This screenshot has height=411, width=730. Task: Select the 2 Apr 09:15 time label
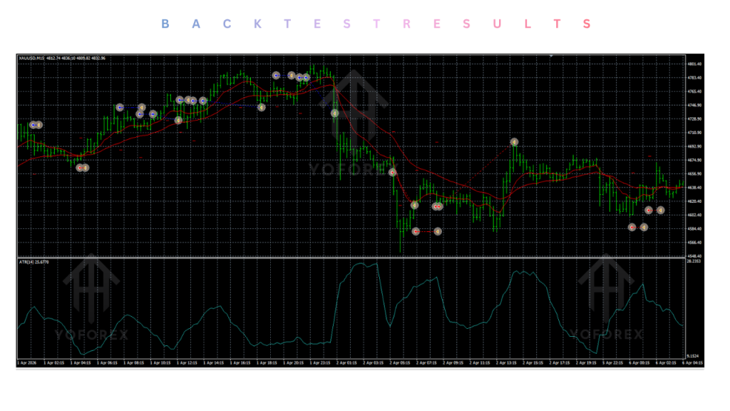[x=453, y=362]
